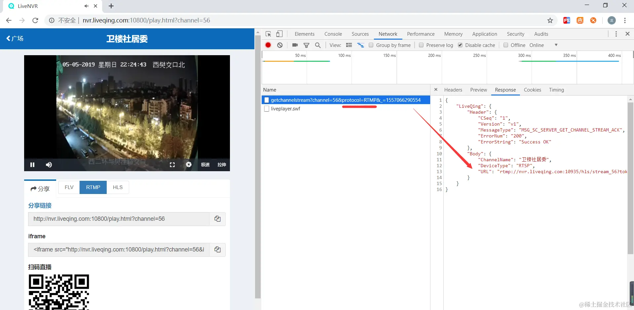634x310 pixels.
Task: Toggle the network filter bar
Action: [307, 45]
